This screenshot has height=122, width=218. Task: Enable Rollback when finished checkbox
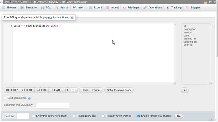click(x=103, y=116)
